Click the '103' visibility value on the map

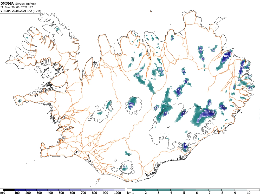226,56
